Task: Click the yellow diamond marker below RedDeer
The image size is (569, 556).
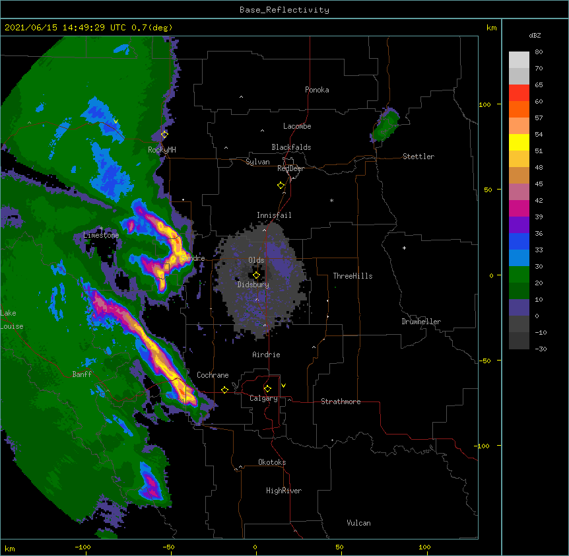Action: tap(281, 186)
